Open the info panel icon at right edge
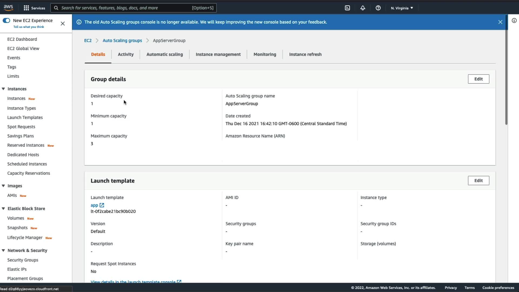 (514, 21)
